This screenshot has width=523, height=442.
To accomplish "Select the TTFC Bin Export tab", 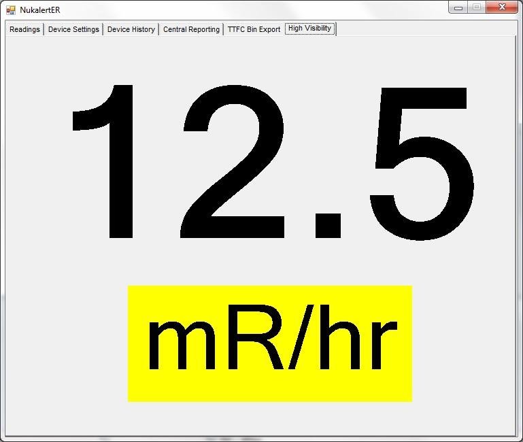I will coord(254,29).
